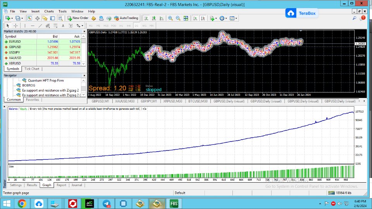
Task: Select the Text Label tool
Action: 71,26
